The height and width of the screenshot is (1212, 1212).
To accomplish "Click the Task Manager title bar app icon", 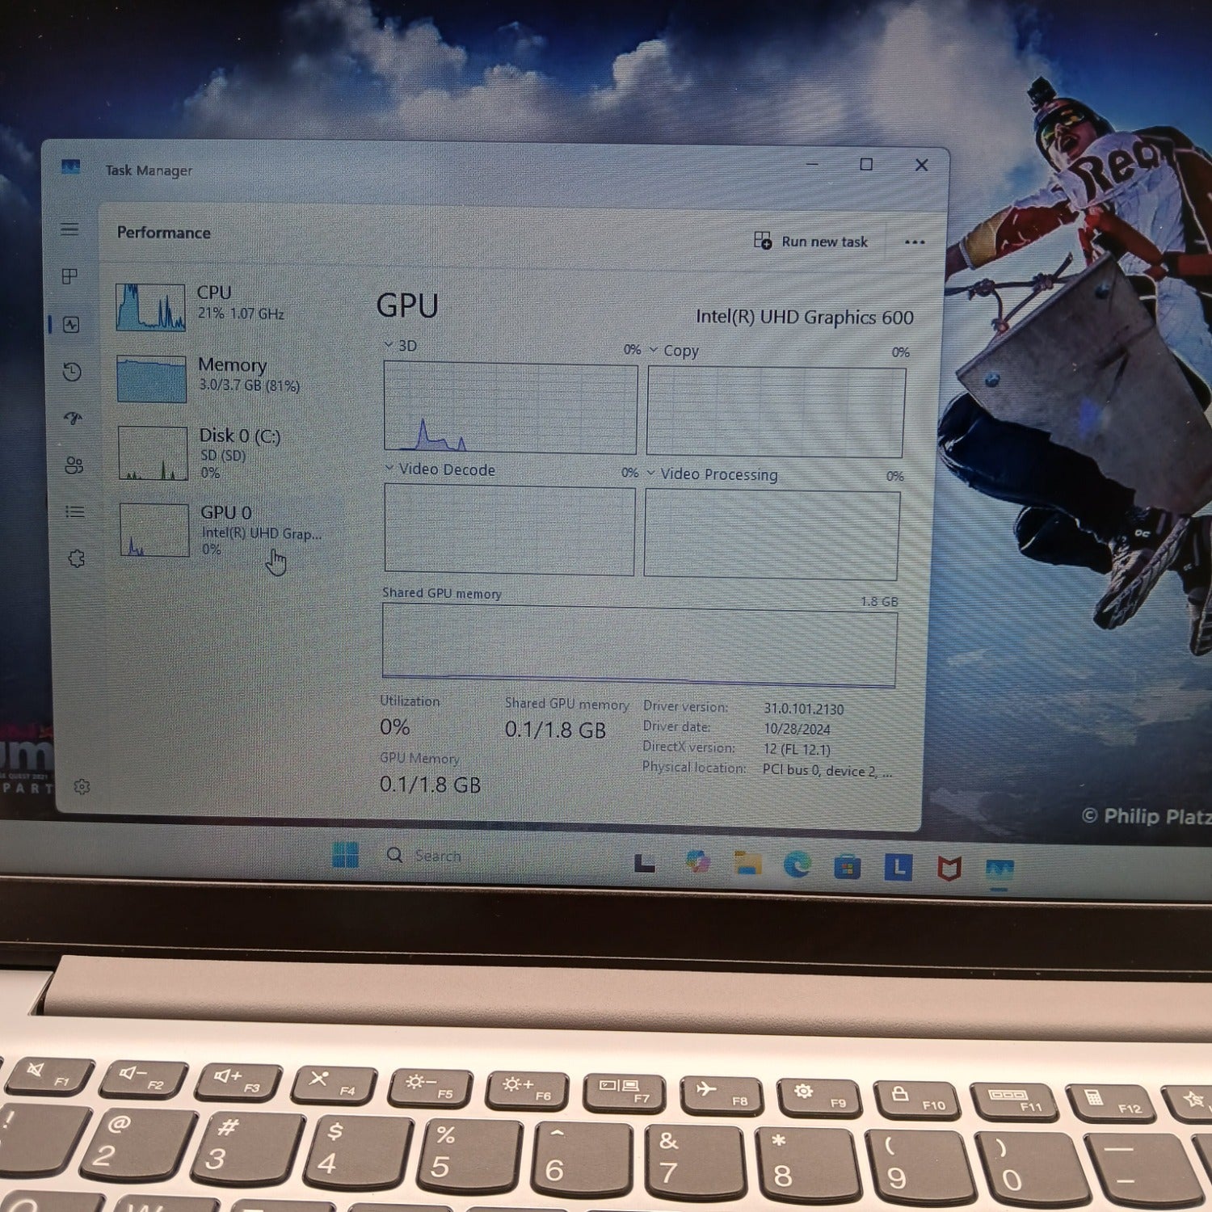I will [x=71, y=167].
